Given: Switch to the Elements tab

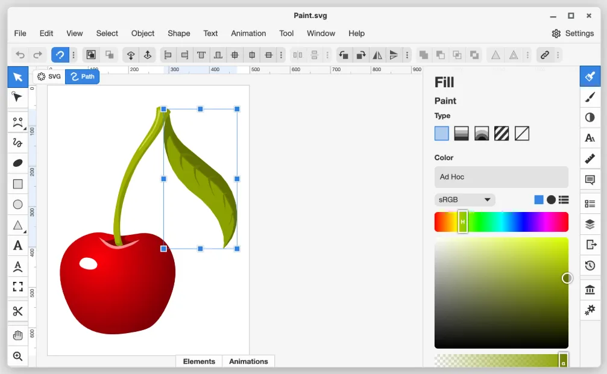Looking at the screenshot, I should [x=199, y=361].
